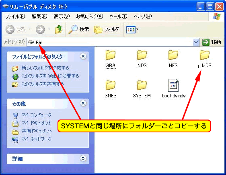226x175 pixels.
Task: Select the SYSTEM folder icon
Action: (142, 85)
